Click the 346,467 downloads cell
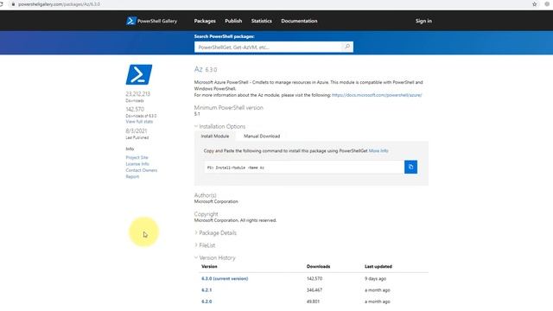The height and width of the screenshot is (311, 553). click(315, 290)
